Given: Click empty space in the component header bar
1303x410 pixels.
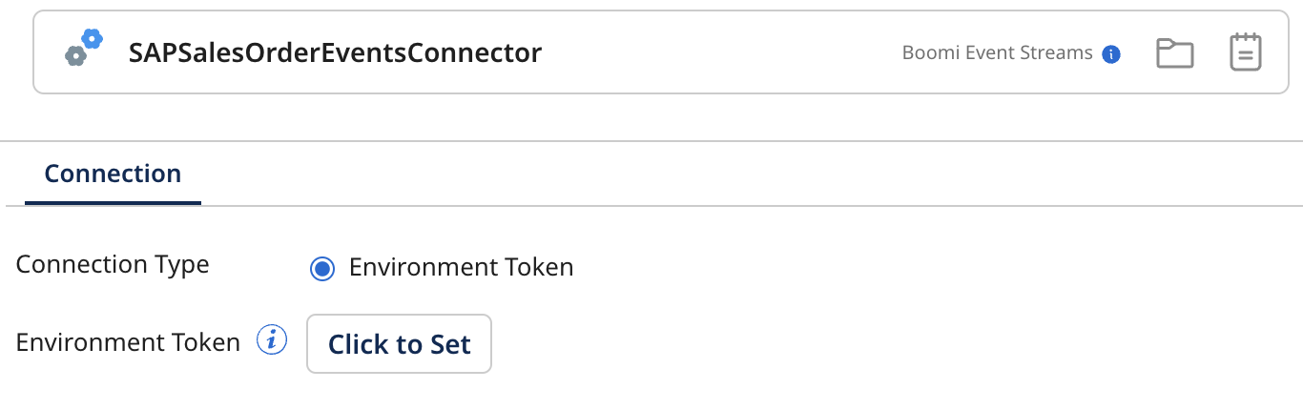Looking at the screenshot, I should [x=715, y=53].
